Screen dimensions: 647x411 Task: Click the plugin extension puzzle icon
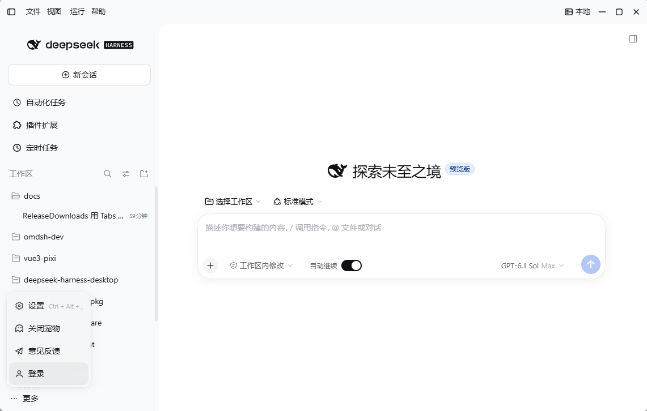(17, 125)
